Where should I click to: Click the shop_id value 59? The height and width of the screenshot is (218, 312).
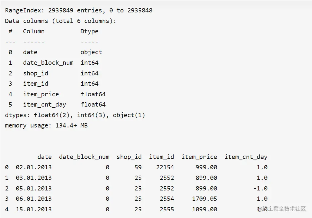pyautogui.click(x=138, y=167)
